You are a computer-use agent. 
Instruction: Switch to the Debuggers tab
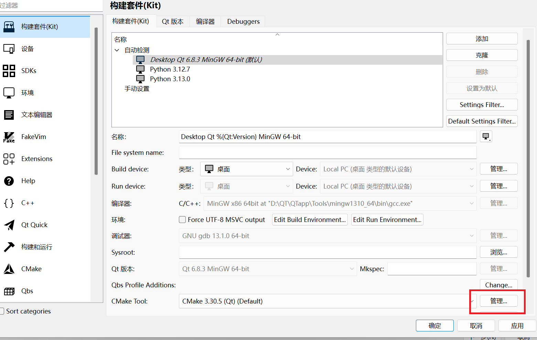[243, 22]
